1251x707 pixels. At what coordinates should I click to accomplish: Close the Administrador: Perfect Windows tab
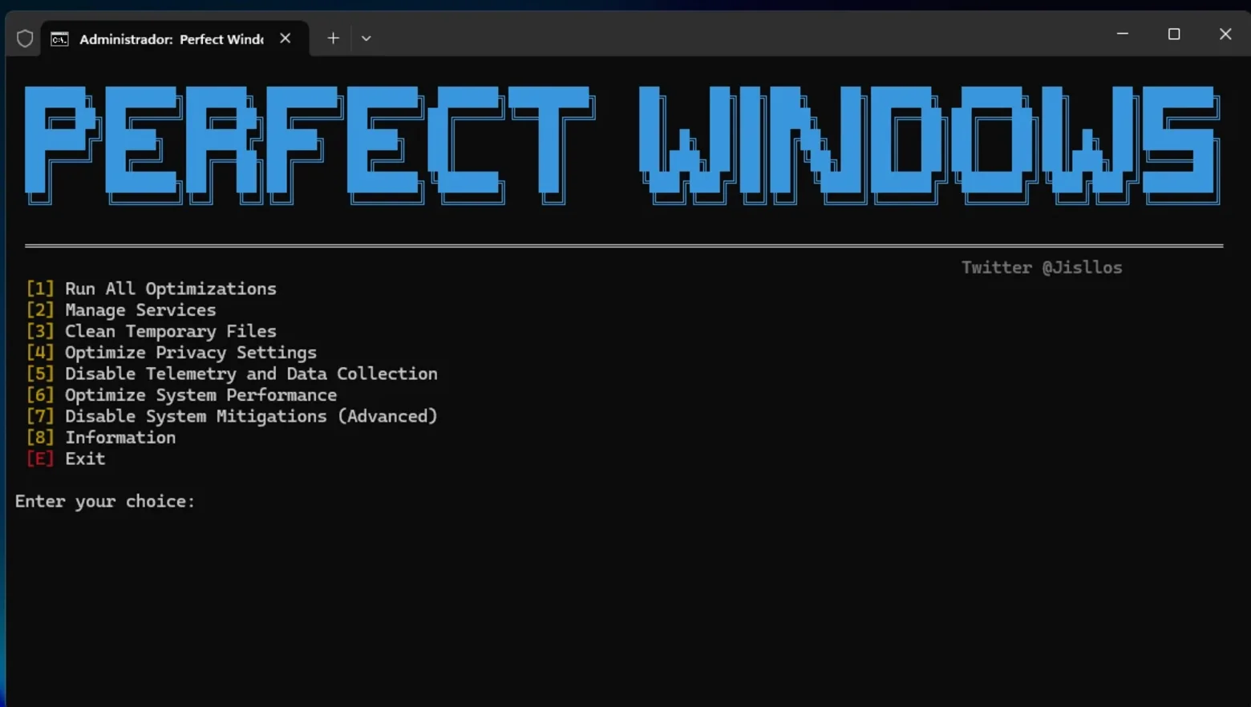(285, 38)
